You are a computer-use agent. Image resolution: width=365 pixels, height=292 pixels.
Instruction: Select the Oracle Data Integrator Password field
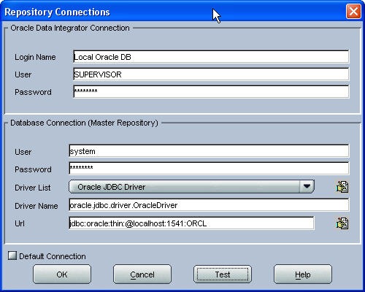(211, 92)
